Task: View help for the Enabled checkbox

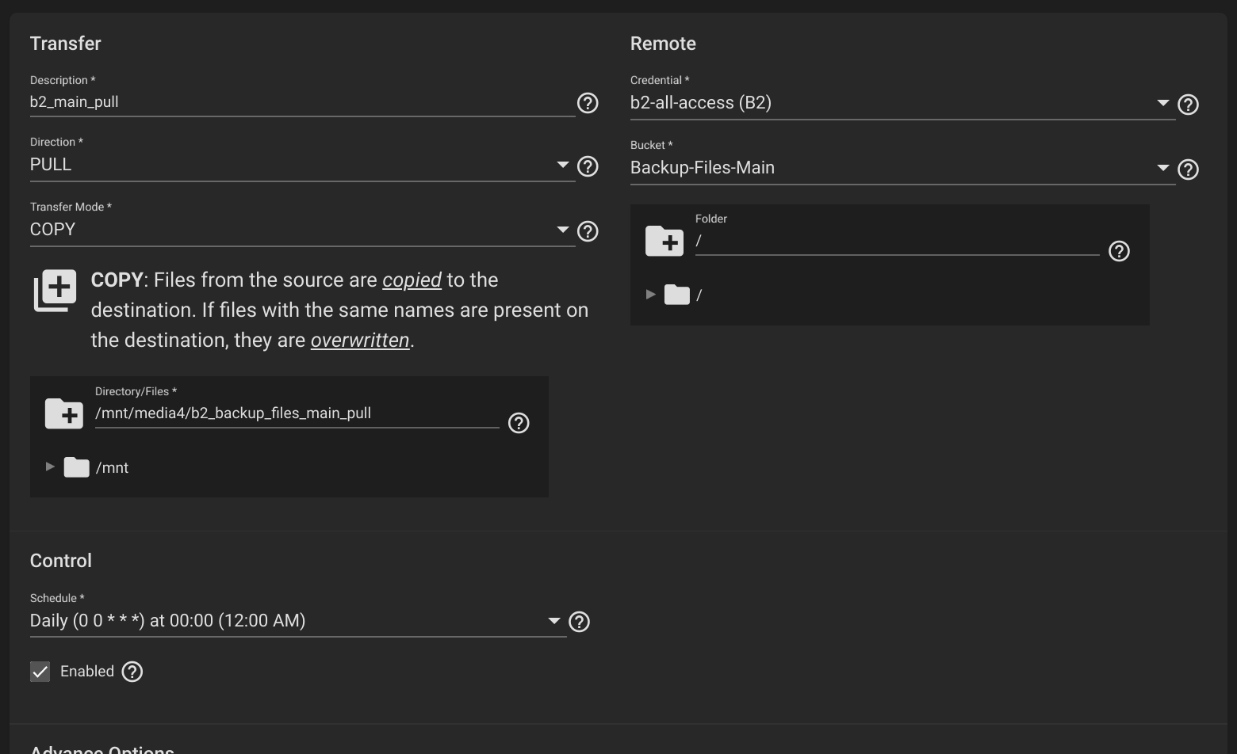Action: pyautogui.click(x=132, y=672)
